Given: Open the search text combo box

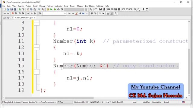Looking at the screenshot, I should click(54, 13).
